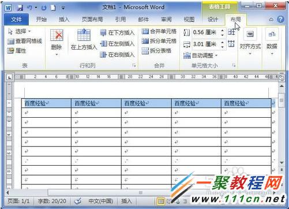Open table 属性 properties
This screenshot has width=289, height=209.
pos(17,51)
